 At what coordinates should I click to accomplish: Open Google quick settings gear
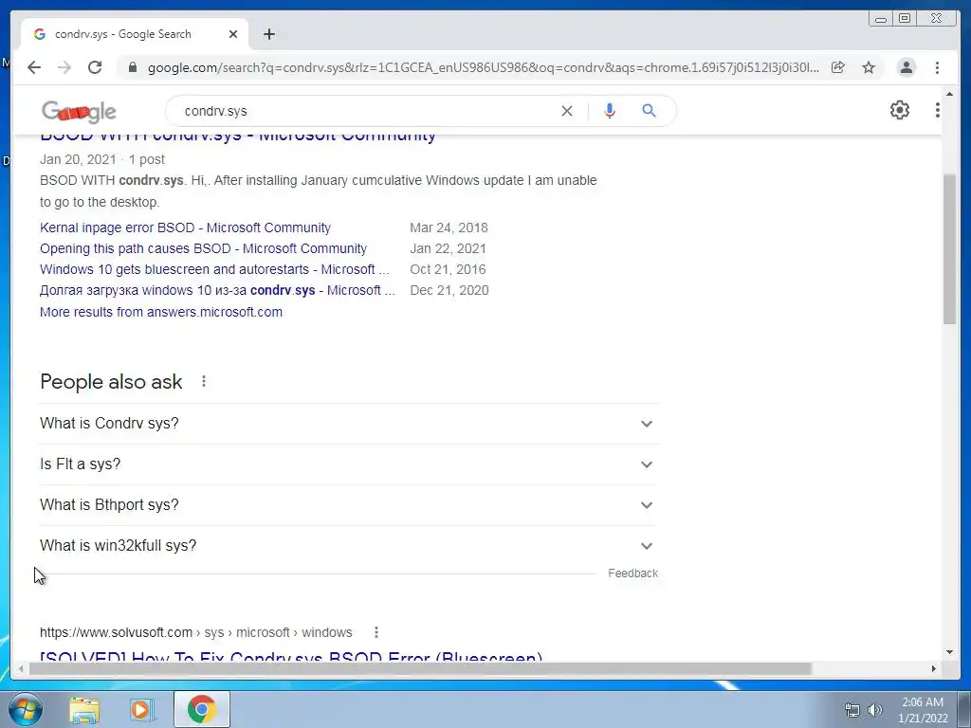pos(899,110)
